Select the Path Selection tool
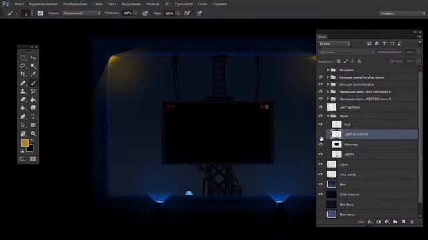The width and height of the screenshot is (428, 240). (23, 125)
